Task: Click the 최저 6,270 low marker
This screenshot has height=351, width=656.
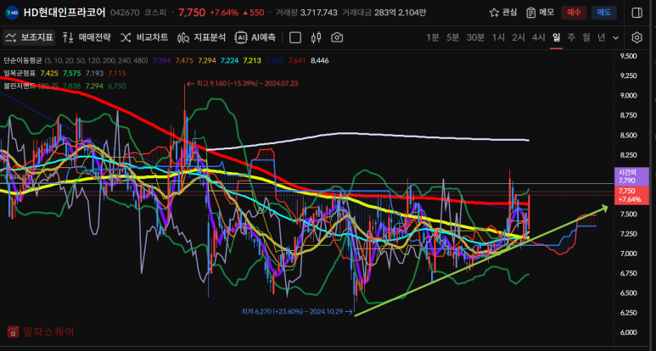Action: 297,311
